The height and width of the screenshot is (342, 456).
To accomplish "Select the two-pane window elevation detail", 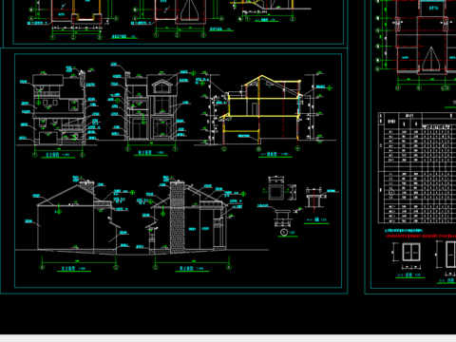I will coord(411,252).
